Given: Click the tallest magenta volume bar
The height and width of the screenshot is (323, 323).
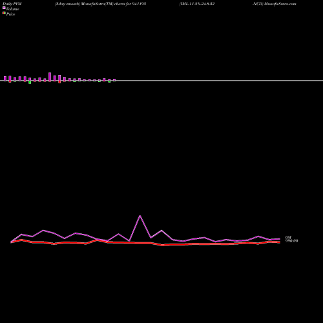Looking at the screenshot, I should [x=50, y=77].
